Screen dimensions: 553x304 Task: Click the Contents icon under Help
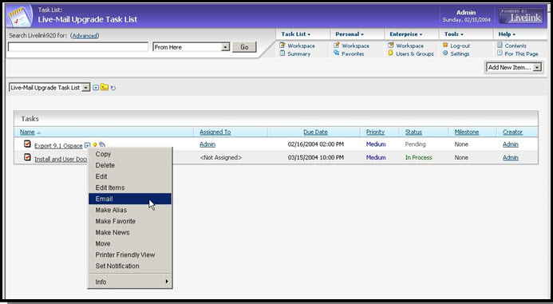tap(500, 45)
